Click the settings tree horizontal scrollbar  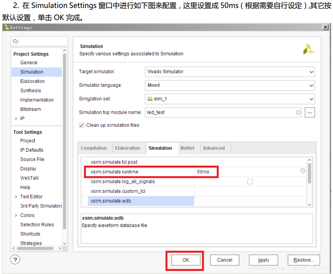(35, 248)
